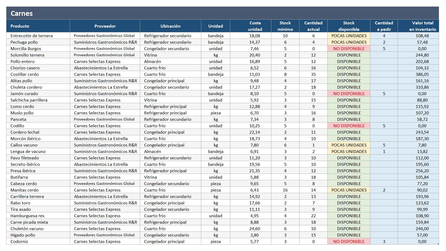This screenshot has height=251, width=446.
Task: Select the Secreto ibérico product cell
Action: 38,164
